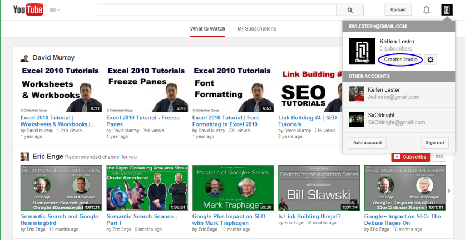Click the Jedisobe account avatar
The width and height of the screenshot is (465, 240).
[356, 94]
